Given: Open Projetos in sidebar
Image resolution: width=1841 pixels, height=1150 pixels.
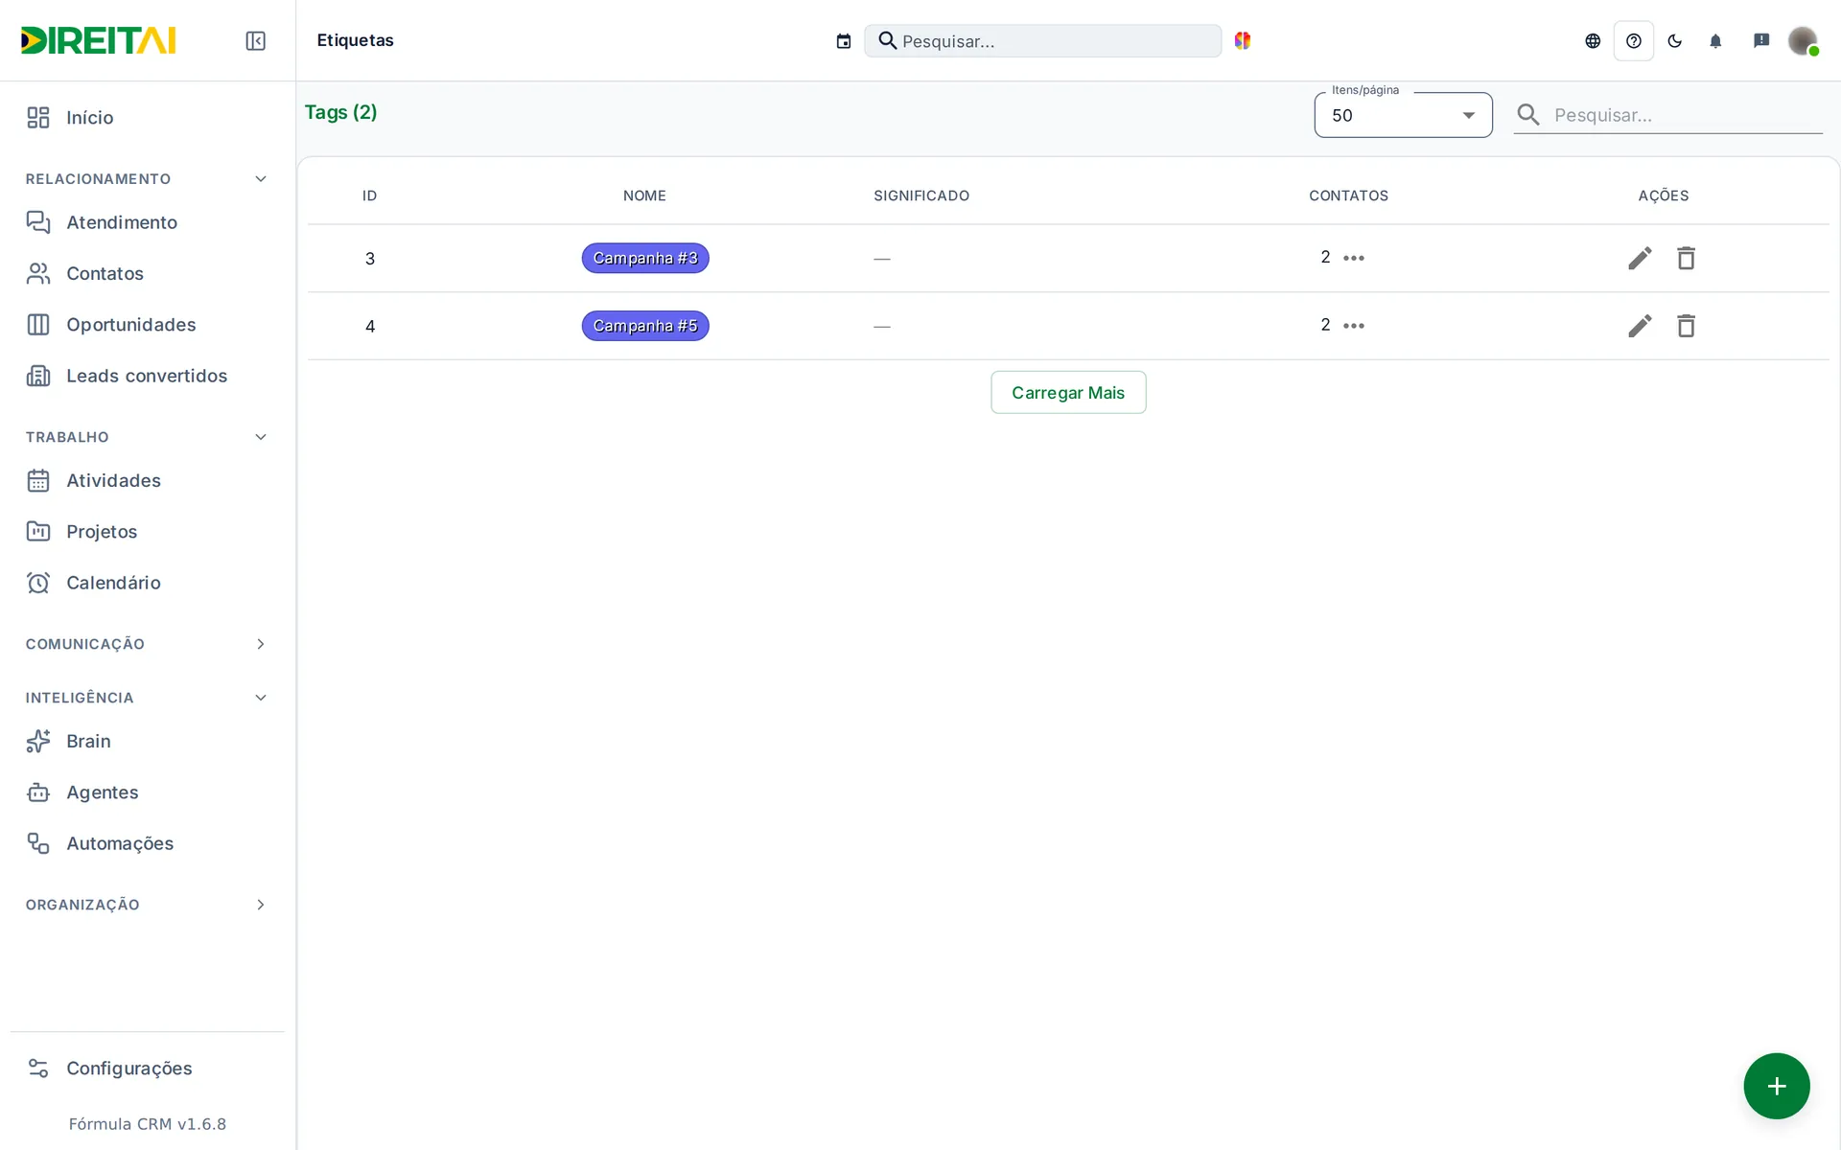Looking at the screenshot, I should (147, 532).
